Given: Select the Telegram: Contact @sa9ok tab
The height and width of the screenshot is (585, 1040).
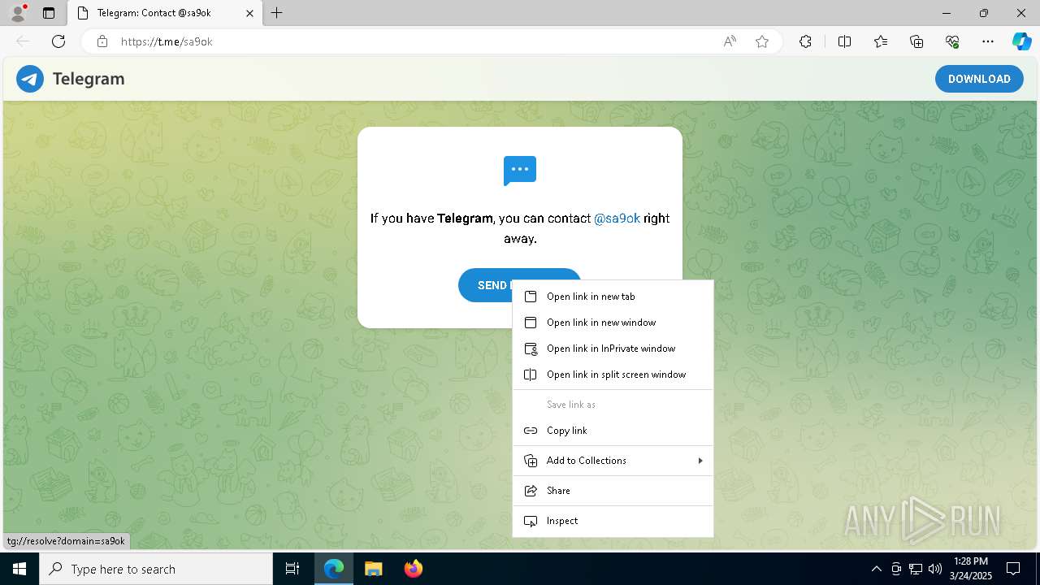Looking at the screenshot, I should pos(165,13).
